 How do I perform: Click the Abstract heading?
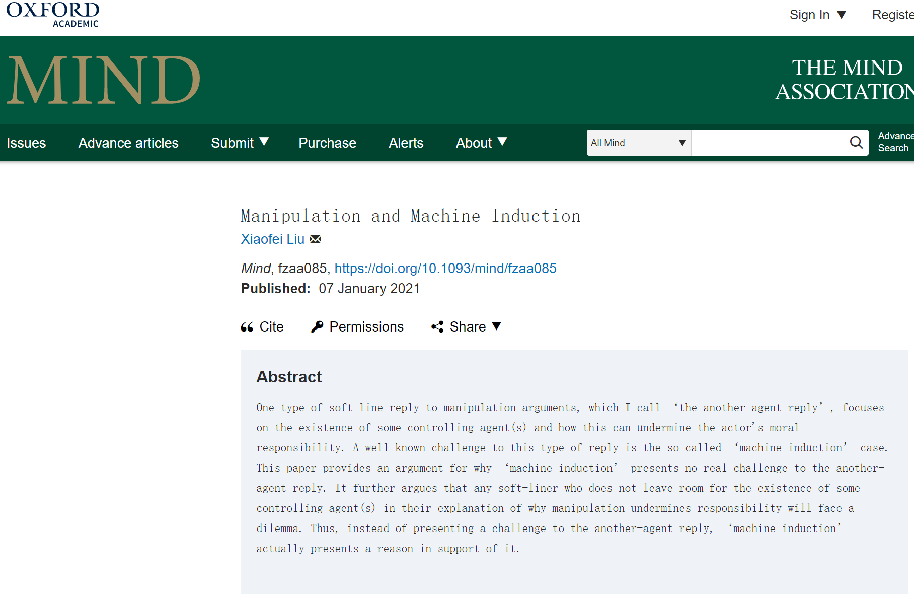(x=289, y=377)
